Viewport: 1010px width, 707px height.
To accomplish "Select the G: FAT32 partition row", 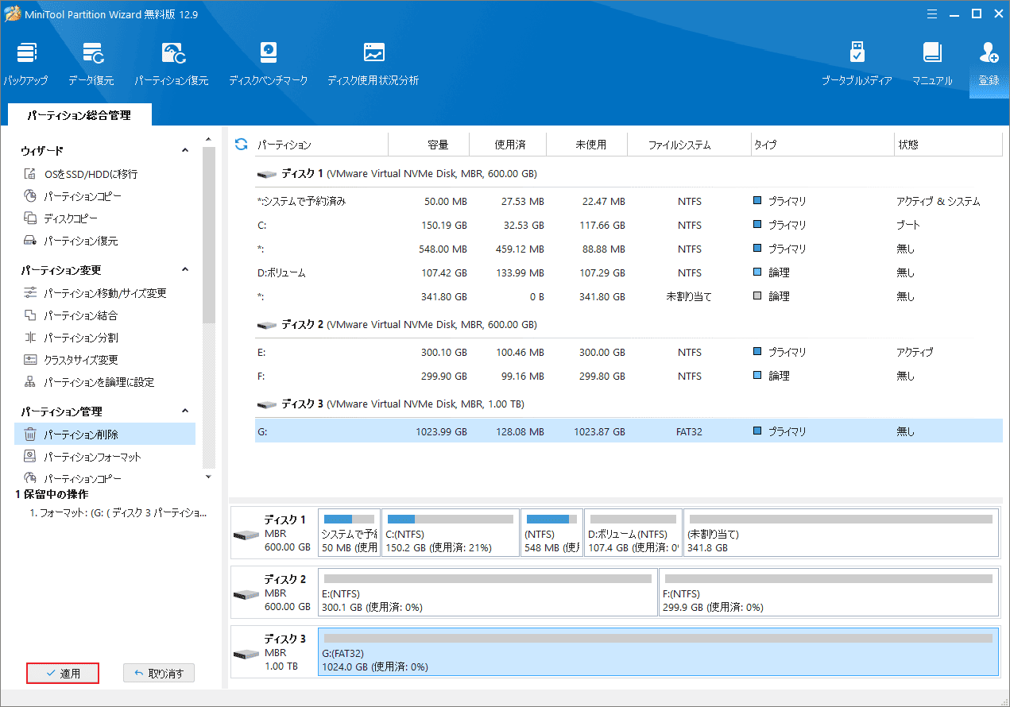I will click(x=629, y=431).
